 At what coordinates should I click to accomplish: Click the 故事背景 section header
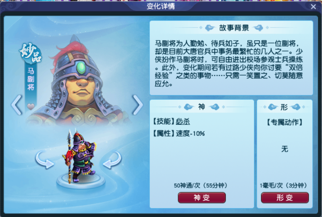coord(234,28)
